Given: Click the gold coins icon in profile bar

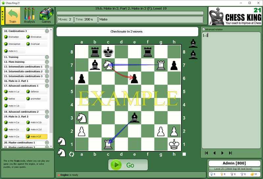Looking at the screenshot, I should (251, 174).
